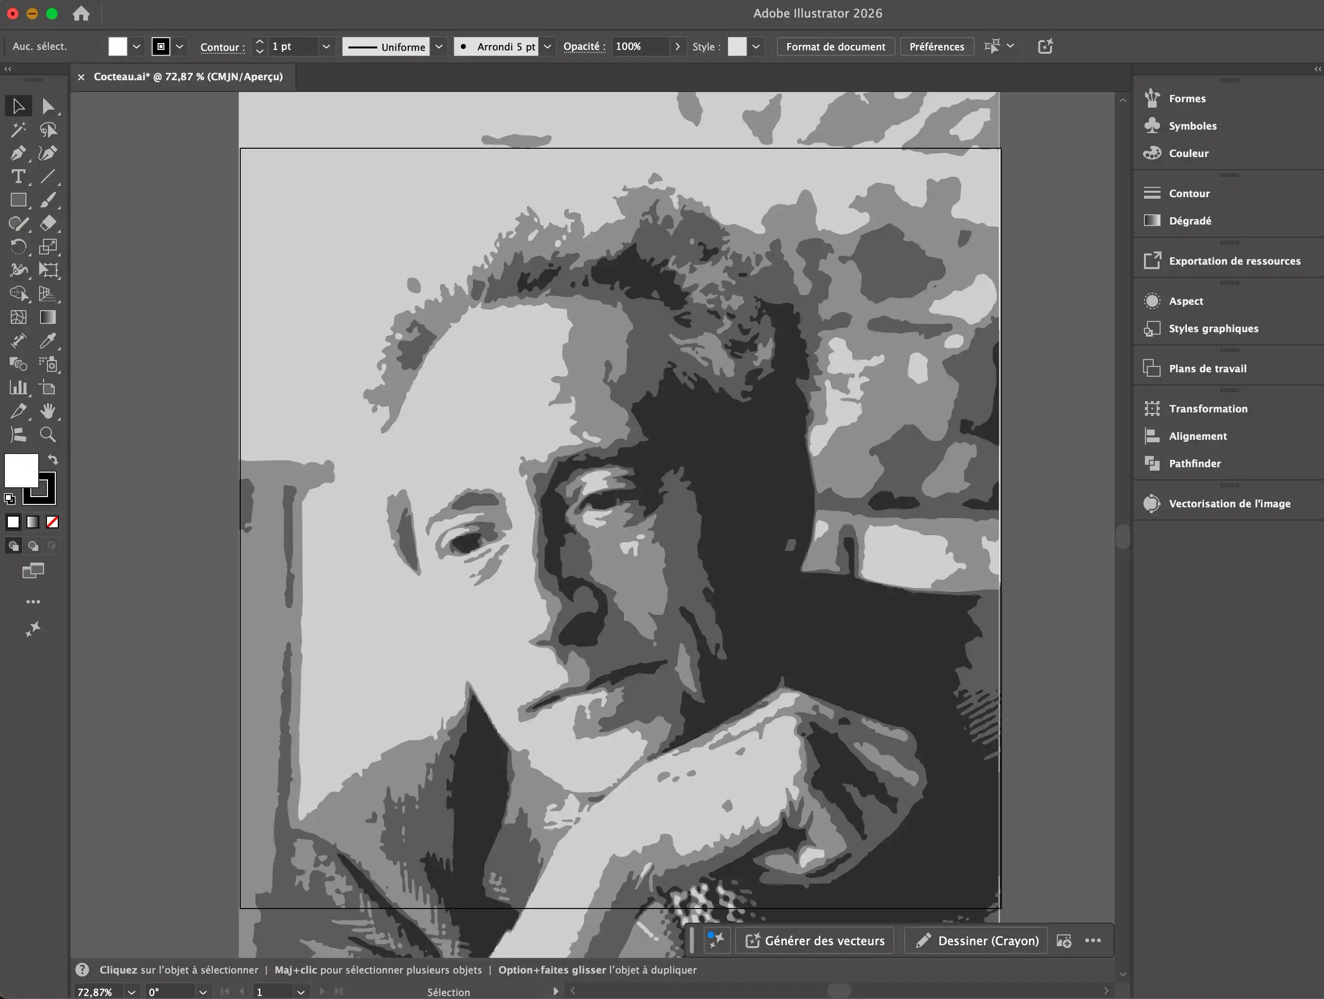
Task: Change the screen mode
Action: [x=33, y=571]
